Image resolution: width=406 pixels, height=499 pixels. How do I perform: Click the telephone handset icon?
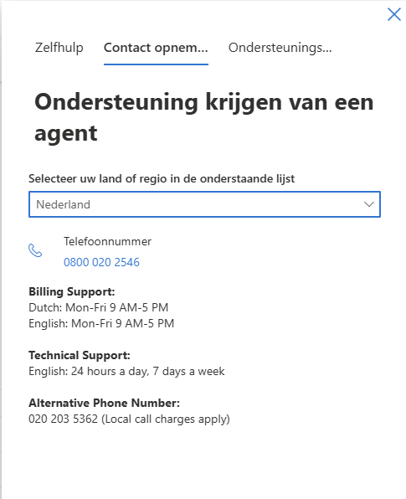coord(35,250)
